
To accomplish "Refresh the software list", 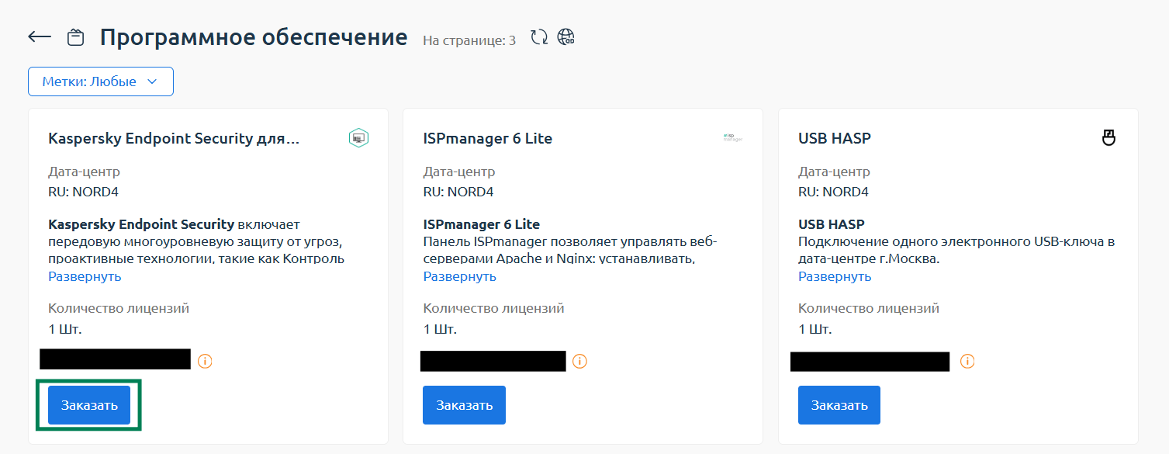I will (x=539, y=37).
